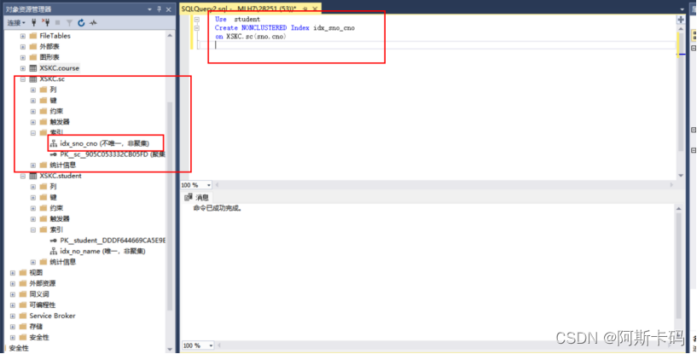Viewport: 697px width, 354px height.
Task: Expand the 列 folder under XSKC.sc
Action: [x=33, y=90]
